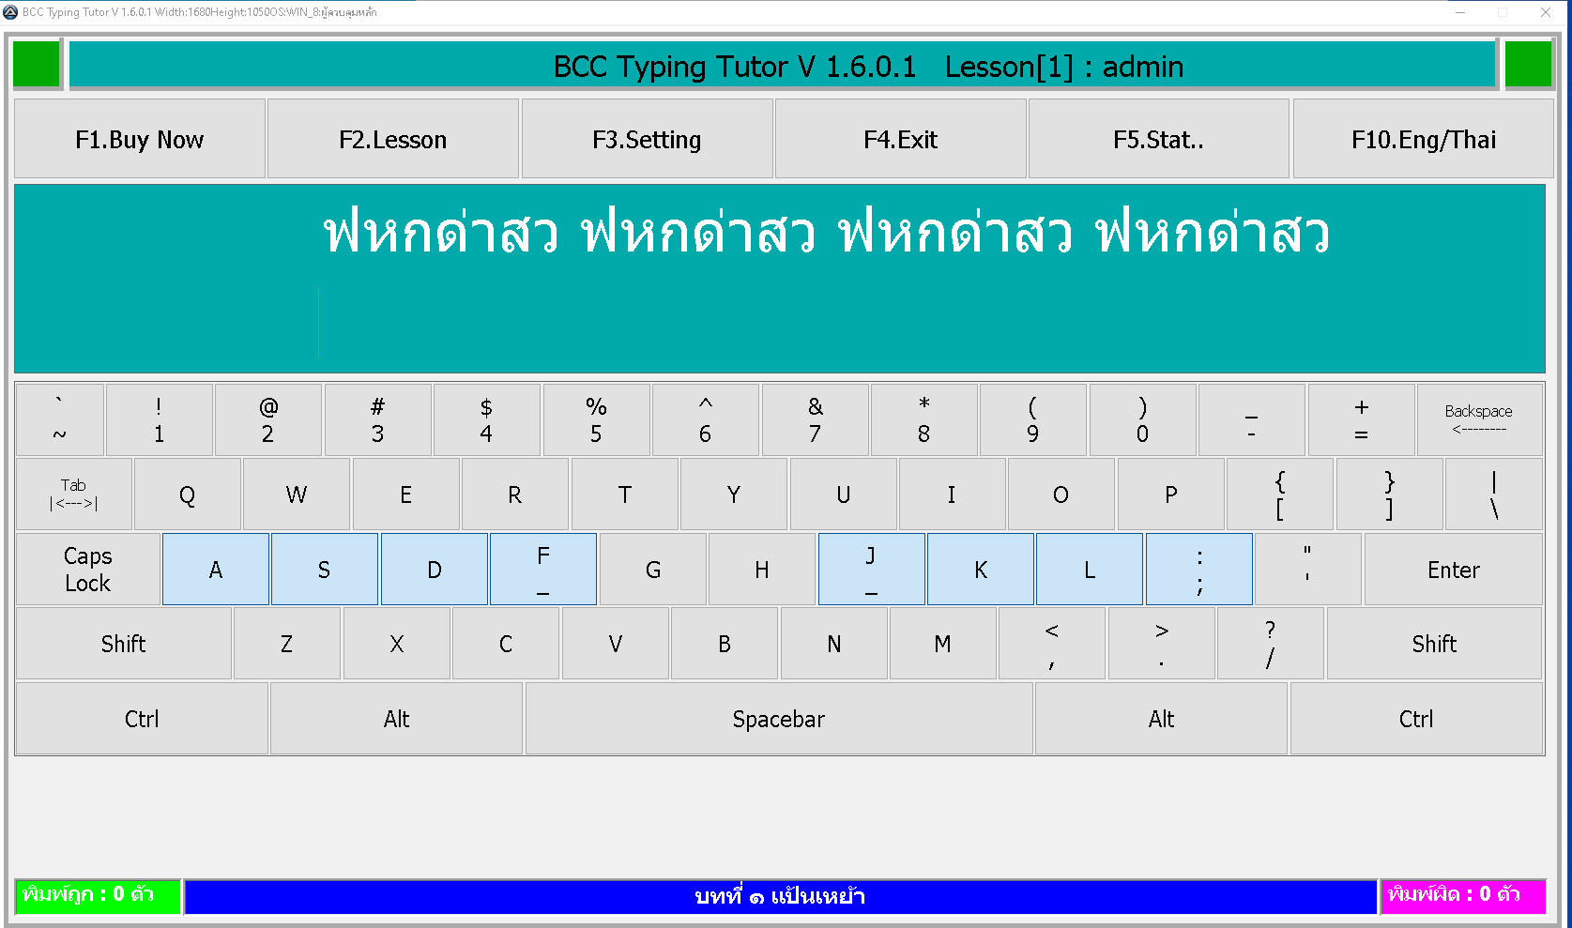Click the green square right of the title
The height and width of the screenshot is (928, 1572).
pos(1528,65)
